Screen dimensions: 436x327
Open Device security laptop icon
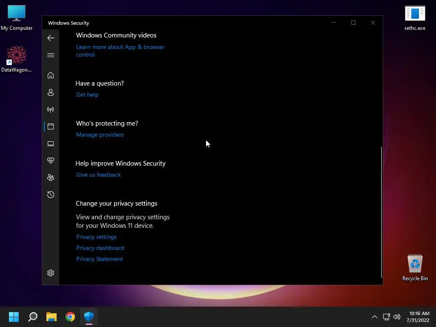click(x=51, y=143)
